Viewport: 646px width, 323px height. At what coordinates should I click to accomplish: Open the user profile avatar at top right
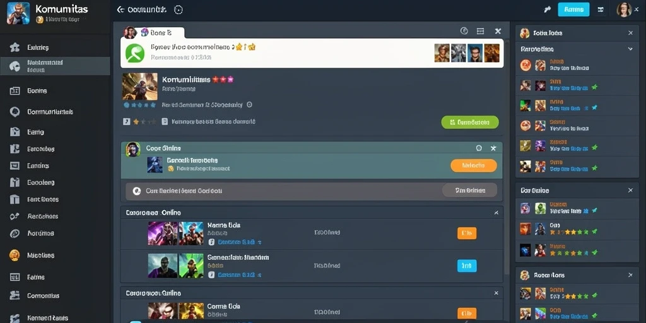[x=624, y=9]
